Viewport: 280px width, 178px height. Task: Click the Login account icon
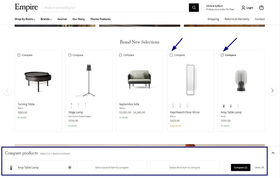point(247,7)
